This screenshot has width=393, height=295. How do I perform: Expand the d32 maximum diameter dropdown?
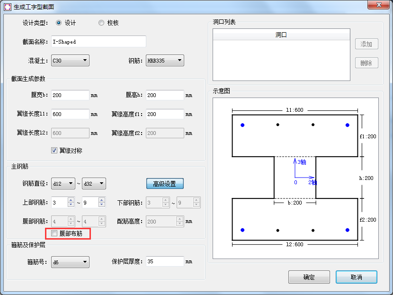[x=93, y=183]
